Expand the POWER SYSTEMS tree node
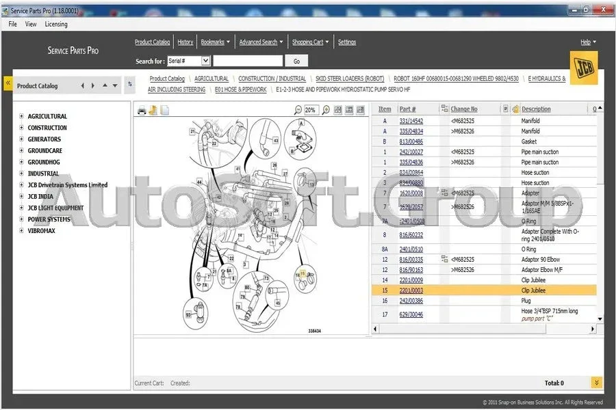616x410 pixels. (x=22, y=219)
